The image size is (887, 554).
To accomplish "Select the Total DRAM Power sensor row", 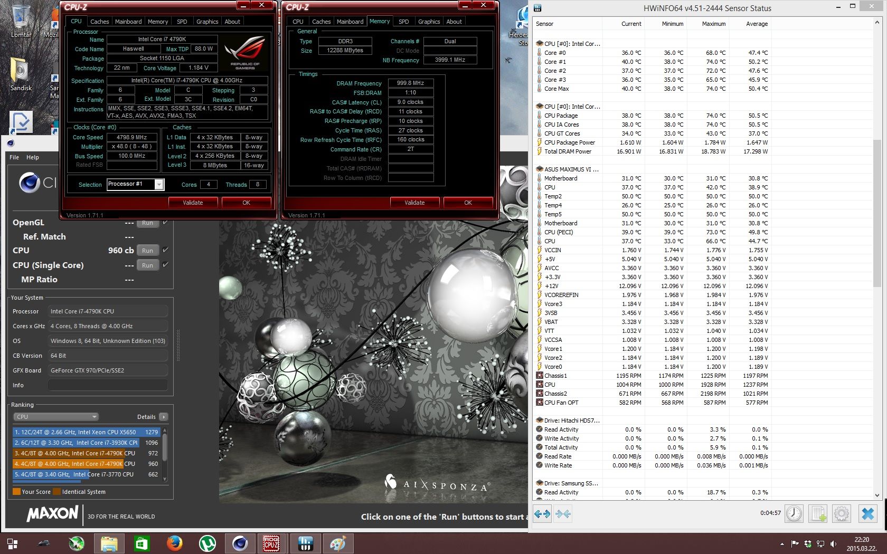I will (652, 151).
